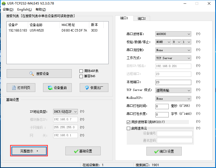Click the 完整显示 button

tap(29, 151)
